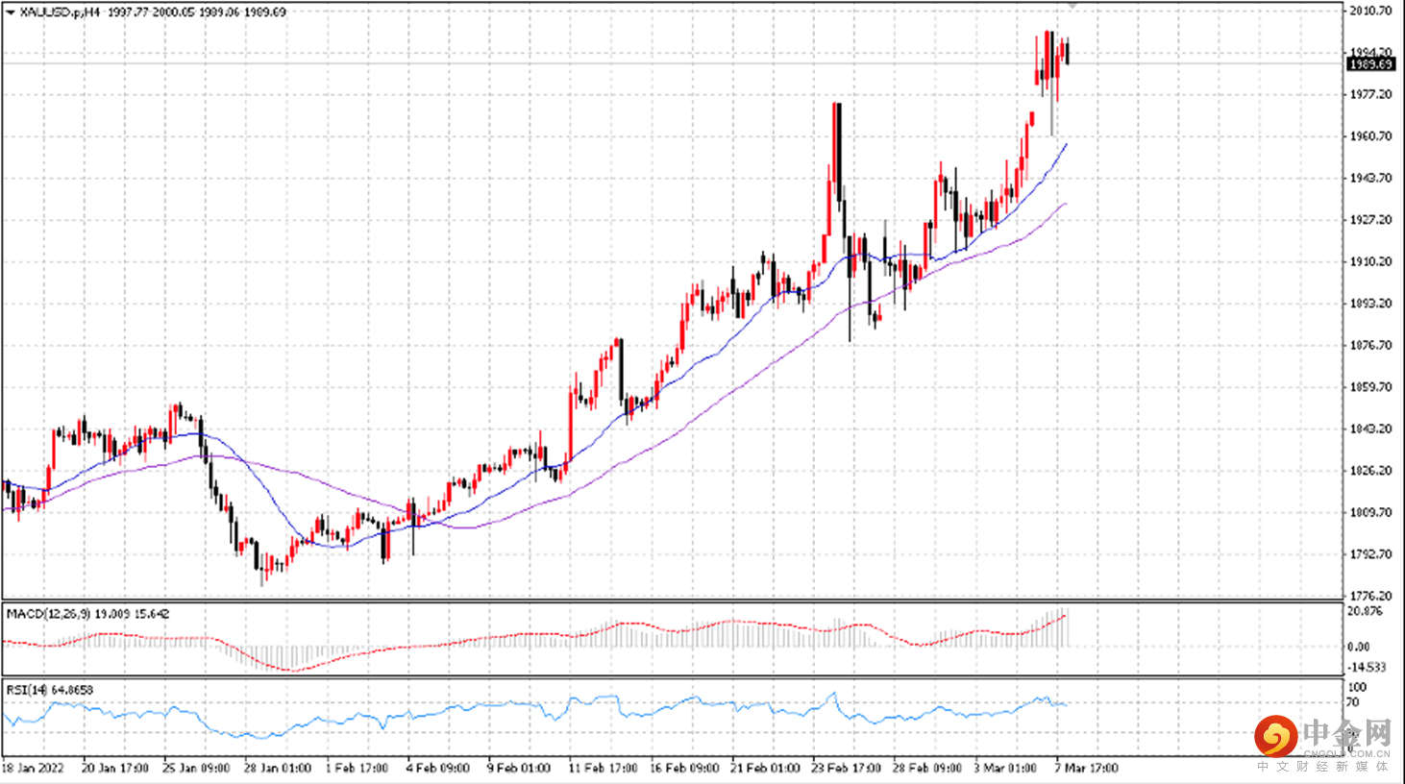Screen dimensions: 1405x784
Task: Select the current price label 1989.69
Action: point(1370,64)
